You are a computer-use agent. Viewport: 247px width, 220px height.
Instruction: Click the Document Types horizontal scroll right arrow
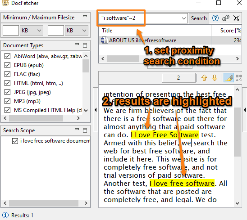click(x=78, y=118)
